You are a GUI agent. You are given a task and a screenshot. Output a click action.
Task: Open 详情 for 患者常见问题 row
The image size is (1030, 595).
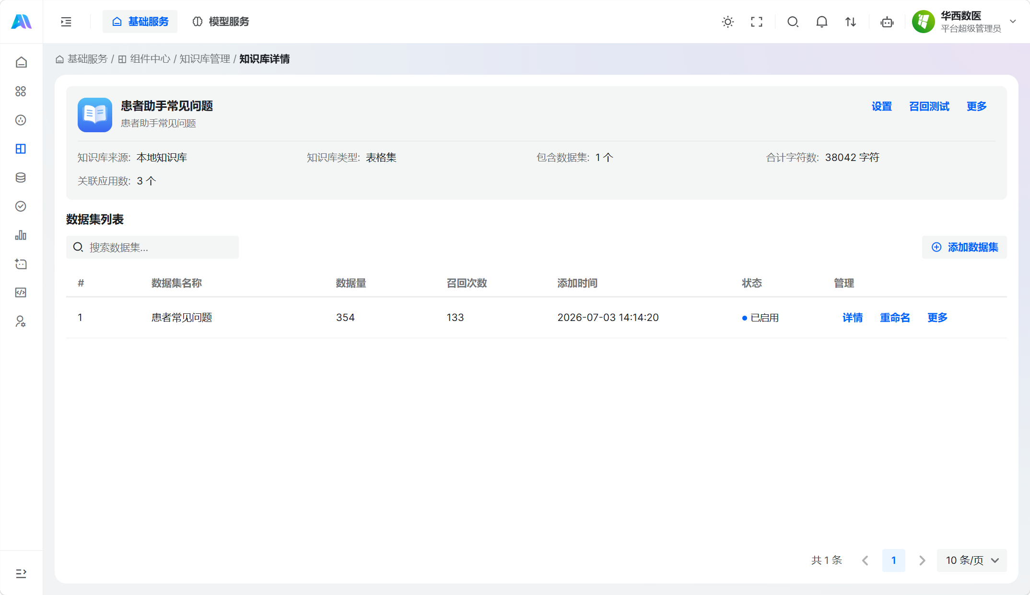pyautogui.click(x=853, y=318)
